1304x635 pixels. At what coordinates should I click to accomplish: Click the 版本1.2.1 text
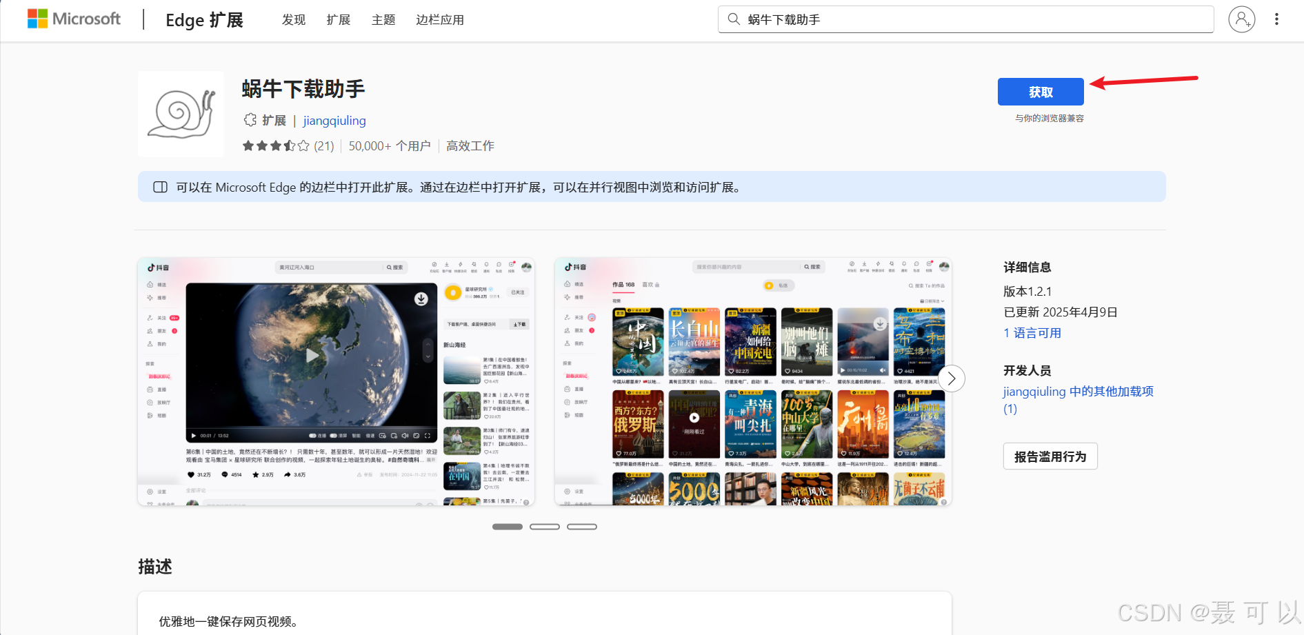(x=1027, y=292)
